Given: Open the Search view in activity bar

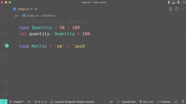Looking at the screenshot, I should (x=5, y=21).
